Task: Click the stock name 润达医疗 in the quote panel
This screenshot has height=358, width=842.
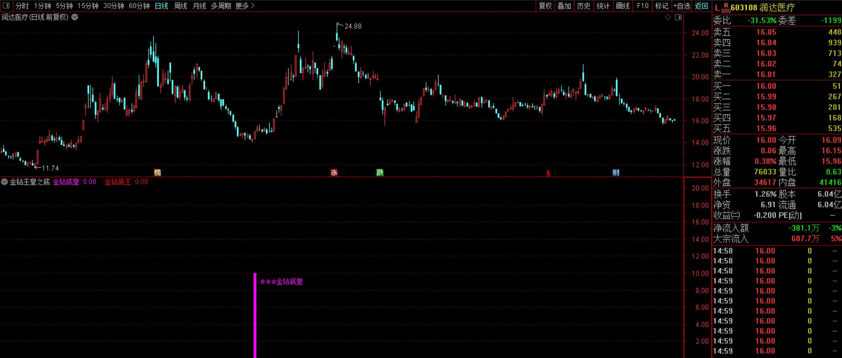Action: click(x=777, y=8)
